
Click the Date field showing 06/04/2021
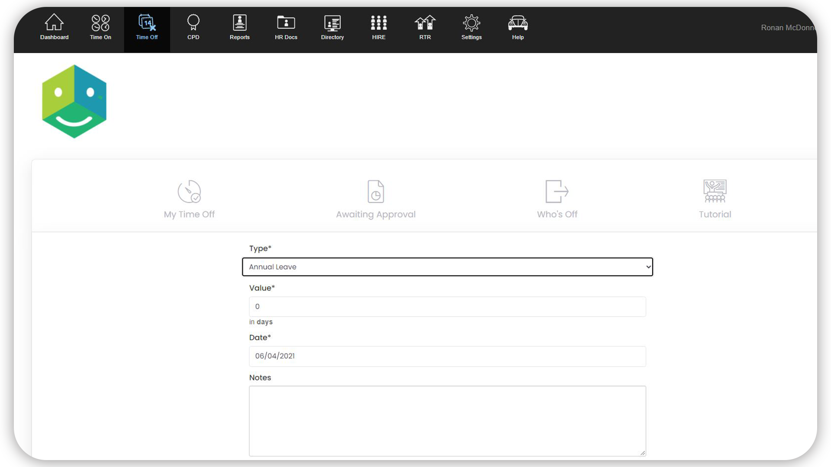(x=447, y=356)
